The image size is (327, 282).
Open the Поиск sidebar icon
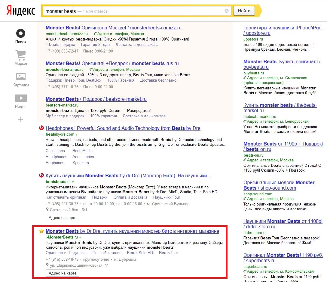[x=21, y=33]
